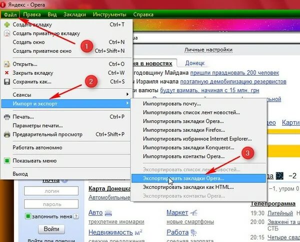Click the icon next to Маркет link
The image size is (300, 242).
[x=193, y=212]
